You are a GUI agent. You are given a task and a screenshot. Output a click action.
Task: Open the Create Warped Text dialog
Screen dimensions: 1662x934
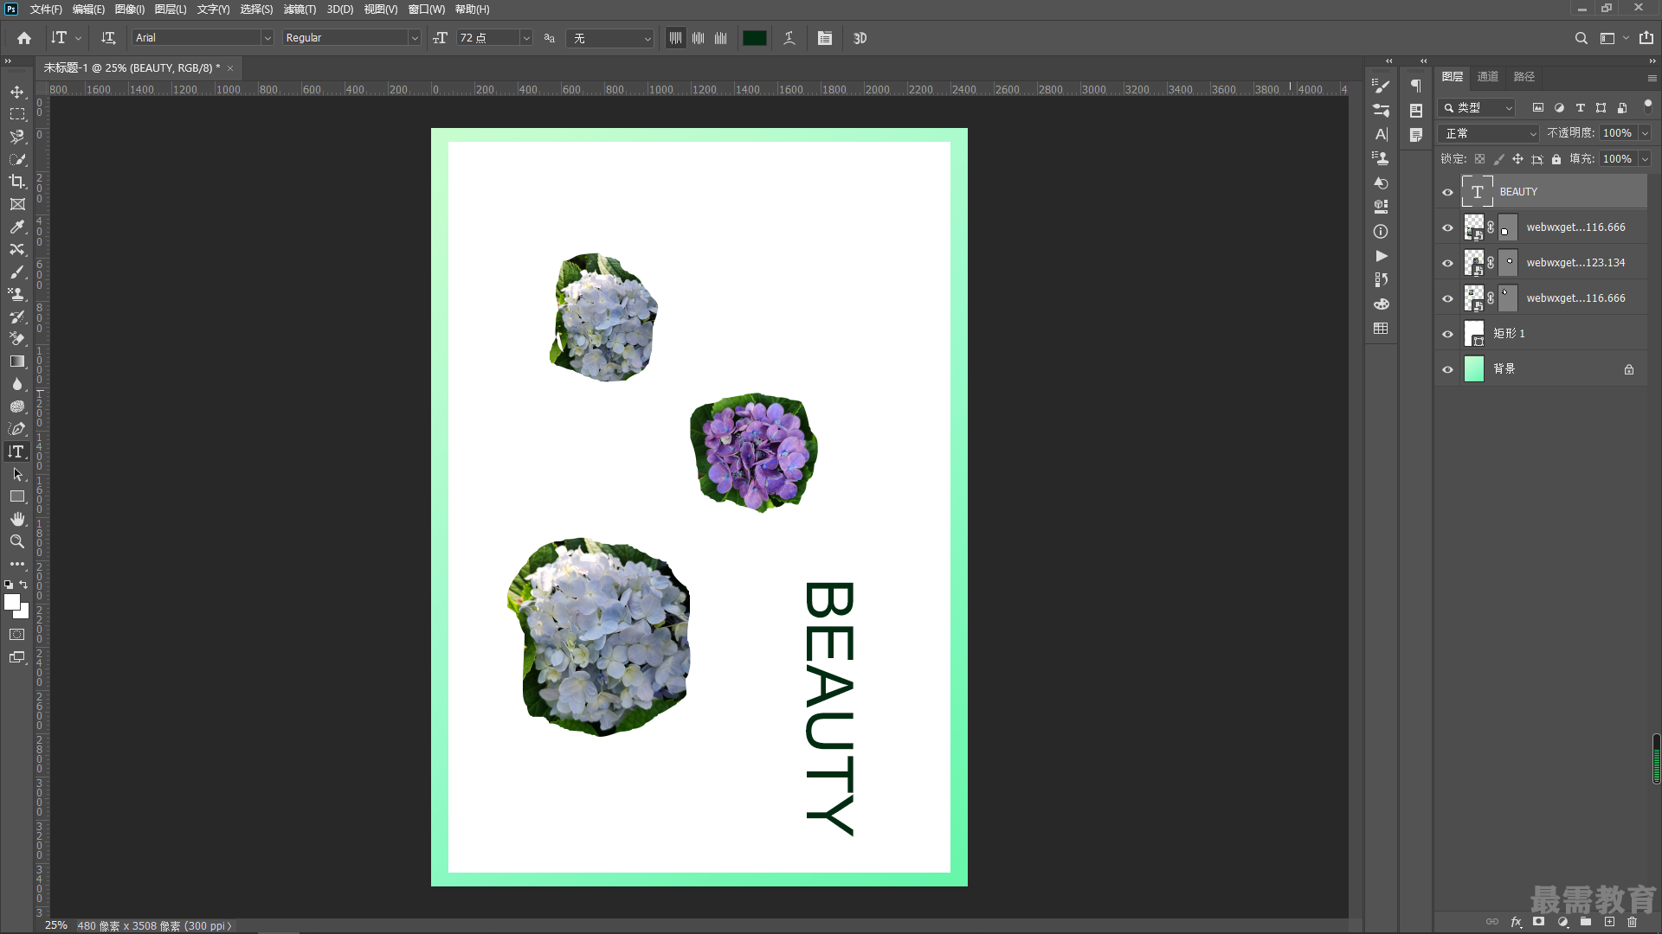click(789, 38)
